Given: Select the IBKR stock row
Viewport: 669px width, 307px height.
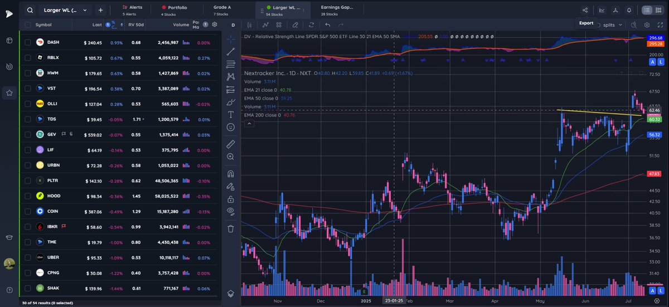Looking at the screenshot, I should coord(119,227).
